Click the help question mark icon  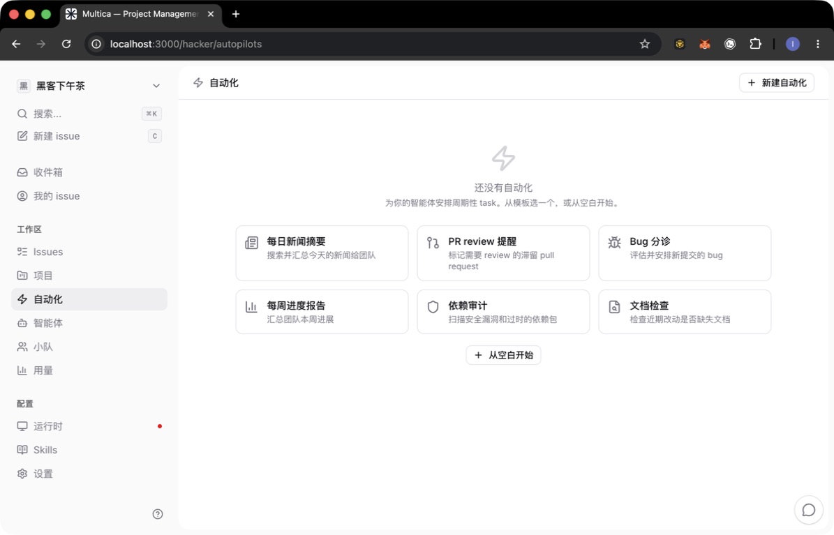pos(158,514)
